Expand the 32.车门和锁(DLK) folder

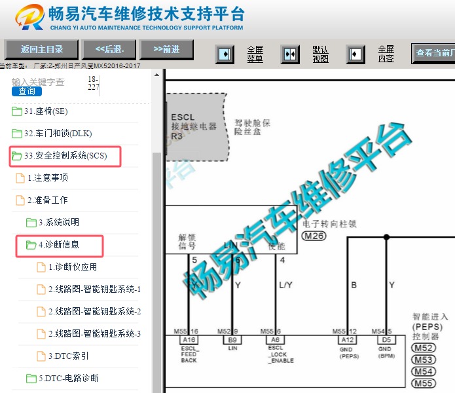pyautogui.click(x=58, y=133)
